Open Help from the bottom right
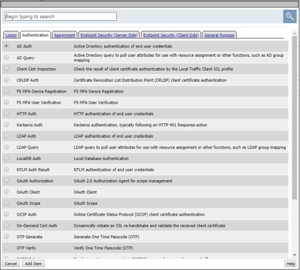The image size is (300, 270). [290, 264]
